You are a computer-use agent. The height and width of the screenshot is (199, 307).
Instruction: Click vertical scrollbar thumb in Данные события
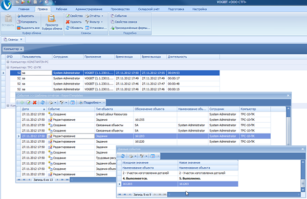[x=303, y=183]
